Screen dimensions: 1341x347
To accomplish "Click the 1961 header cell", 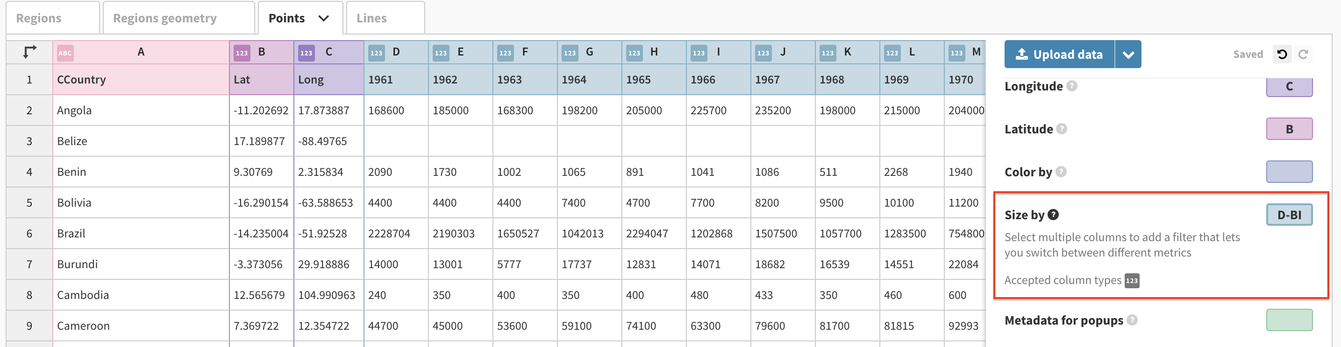I will pos(396,79).
